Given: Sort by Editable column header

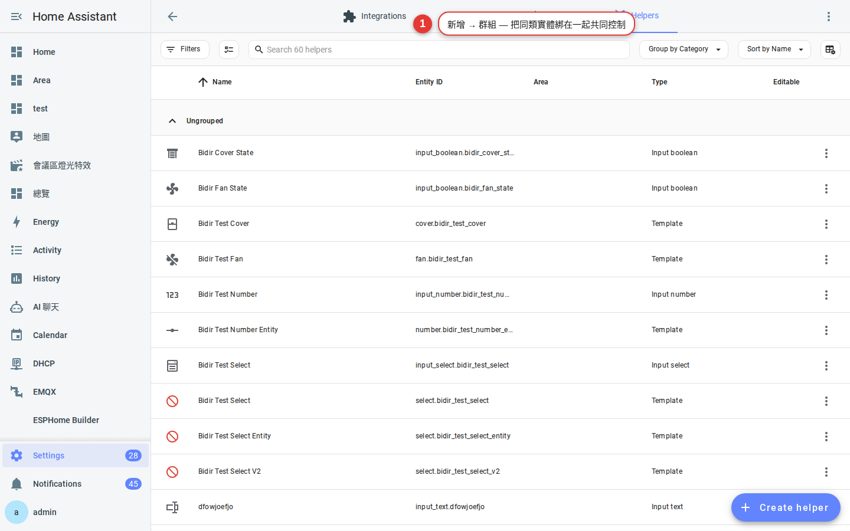Looking at the screenshot, I should tap(786, 82).
